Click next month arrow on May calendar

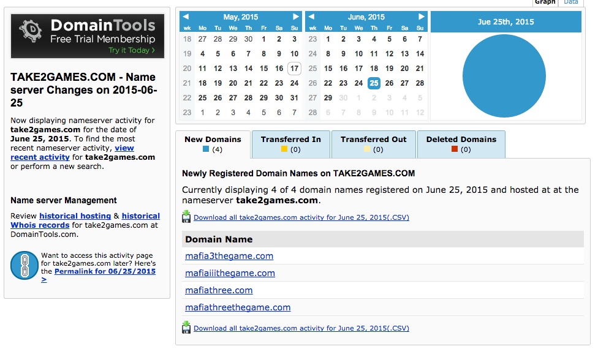(x=295, y=17)
